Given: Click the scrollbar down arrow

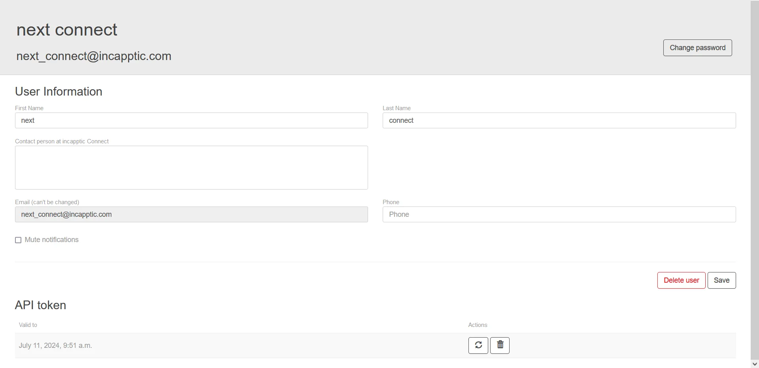Looking at the screenshot, I should tap(755, 364).
